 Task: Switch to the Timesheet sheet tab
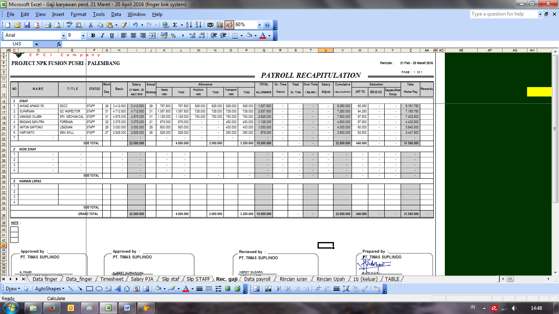[x=111, y=279]
